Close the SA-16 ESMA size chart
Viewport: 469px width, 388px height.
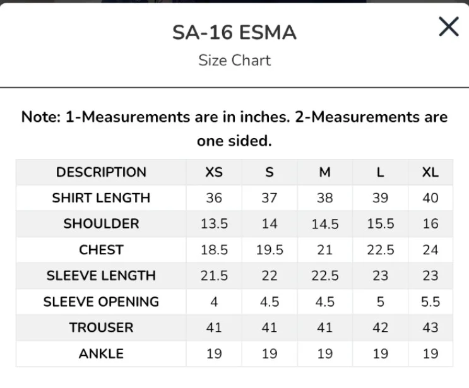click(x=448, y=26)
